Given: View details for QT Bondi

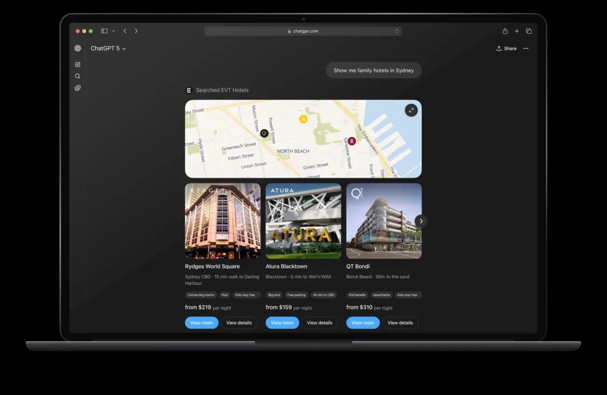Looking at the screenshot, I should pos(400,323).
